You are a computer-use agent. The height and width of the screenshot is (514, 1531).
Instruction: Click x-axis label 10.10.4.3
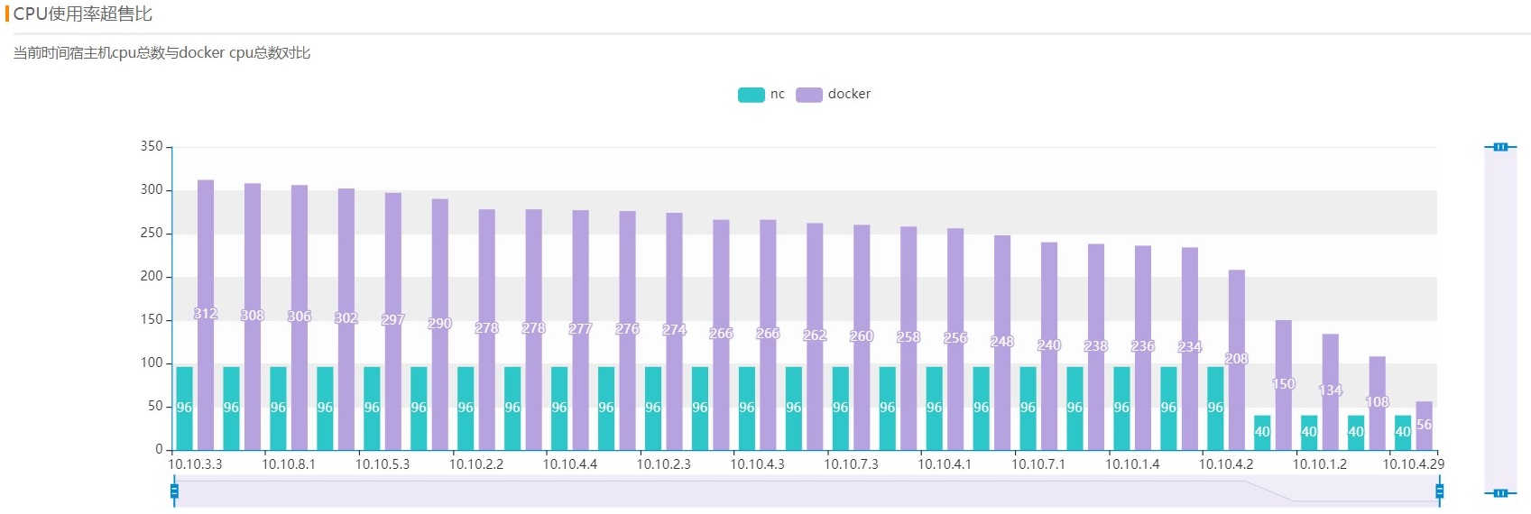758,464
